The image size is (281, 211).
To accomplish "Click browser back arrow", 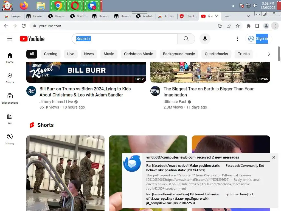I will point(6,26).
